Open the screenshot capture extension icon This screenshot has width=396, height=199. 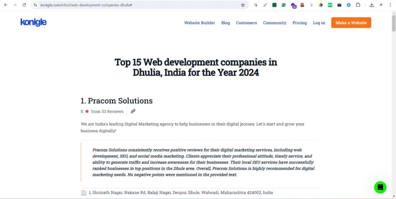[x=256, y=5]
